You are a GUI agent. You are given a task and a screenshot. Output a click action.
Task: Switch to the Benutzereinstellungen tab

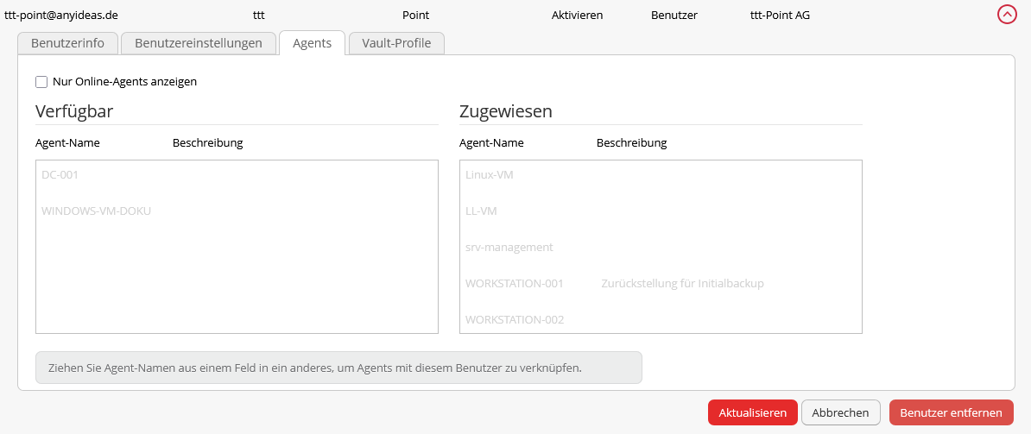198,43
